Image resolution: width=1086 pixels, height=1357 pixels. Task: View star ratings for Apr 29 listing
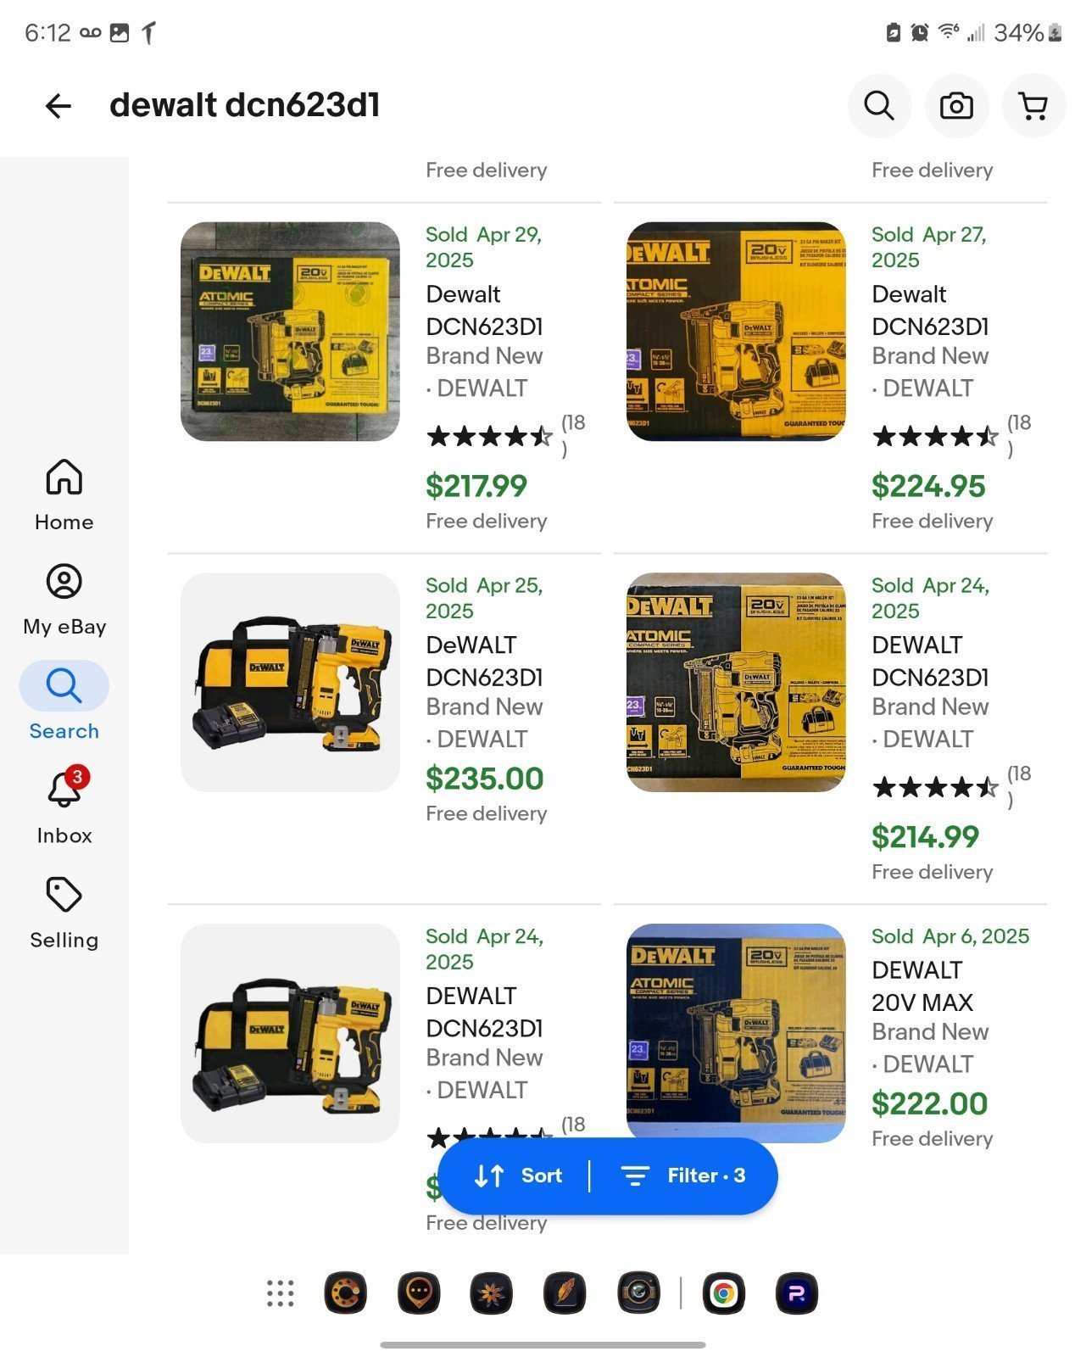(x=490, y=437)
